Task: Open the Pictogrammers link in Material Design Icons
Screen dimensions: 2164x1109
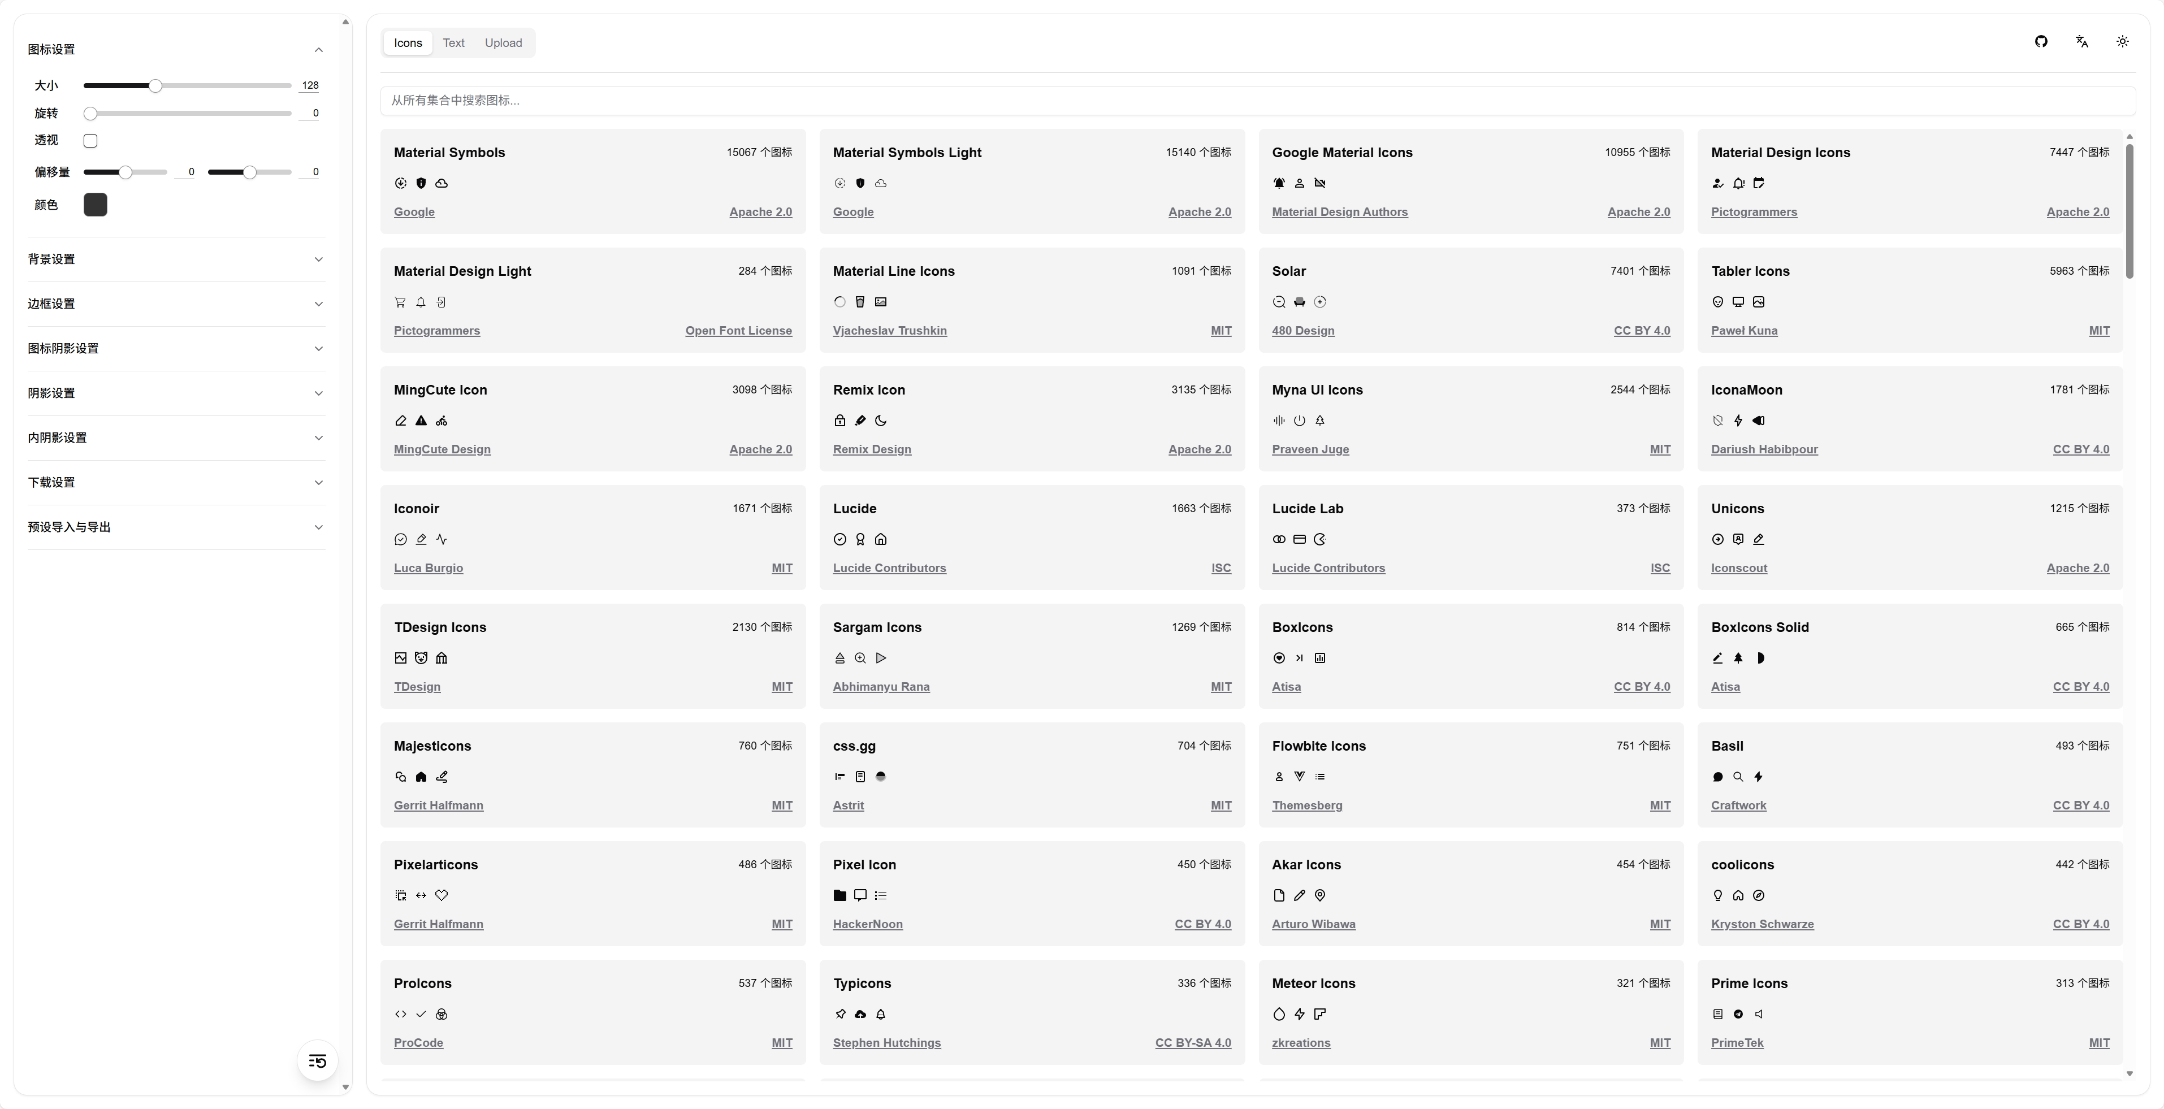Action: pyautogui.click(x=1754, y=213)
